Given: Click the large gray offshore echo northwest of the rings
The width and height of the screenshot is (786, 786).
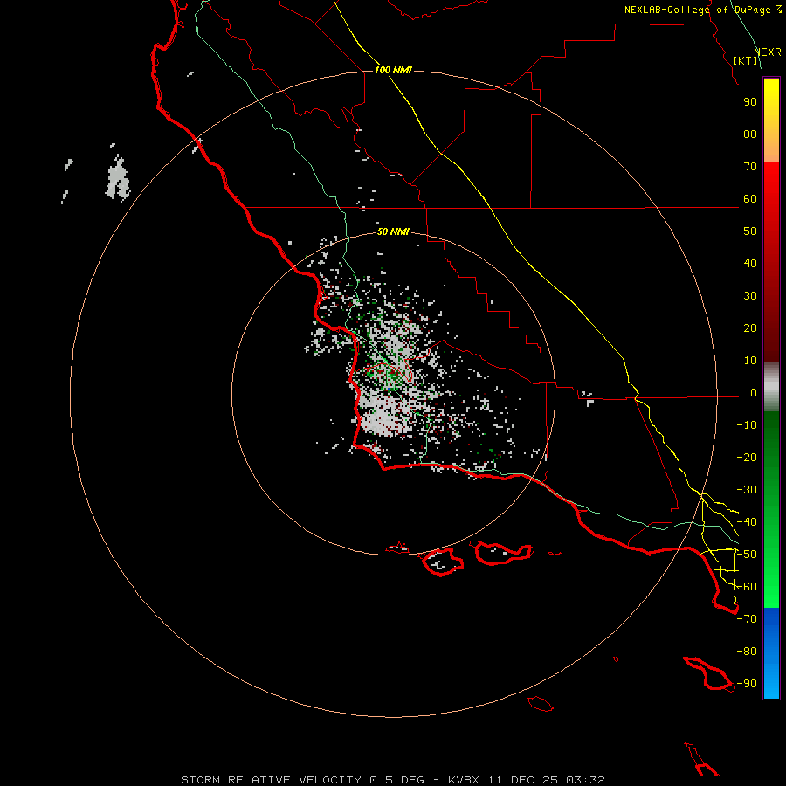Looking at the screenshot, I should click(x=118, y=178).
